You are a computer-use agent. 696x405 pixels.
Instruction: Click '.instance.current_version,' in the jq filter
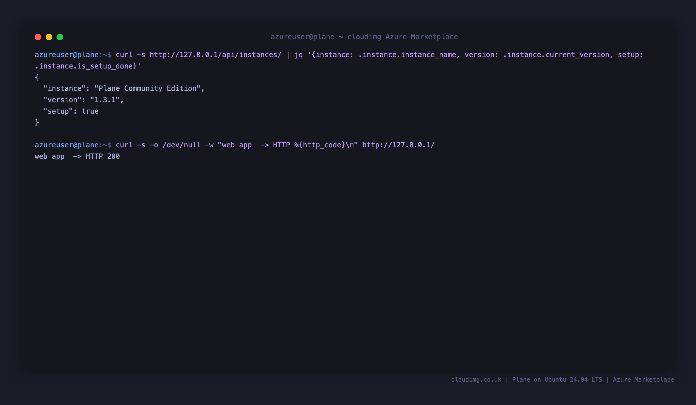[558, 55]
